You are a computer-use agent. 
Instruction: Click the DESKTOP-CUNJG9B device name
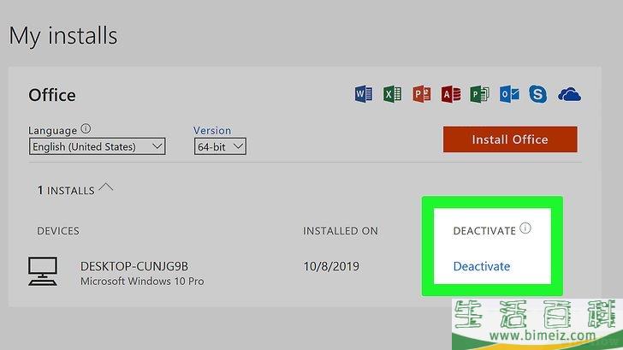(134, 266)
